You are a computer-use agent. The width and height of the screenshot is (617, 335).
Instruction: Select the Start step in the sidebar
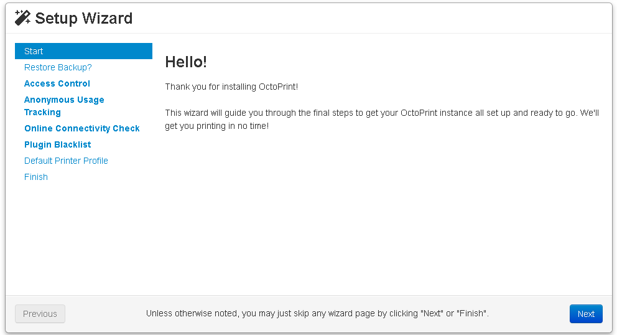[x=83, y=51]
